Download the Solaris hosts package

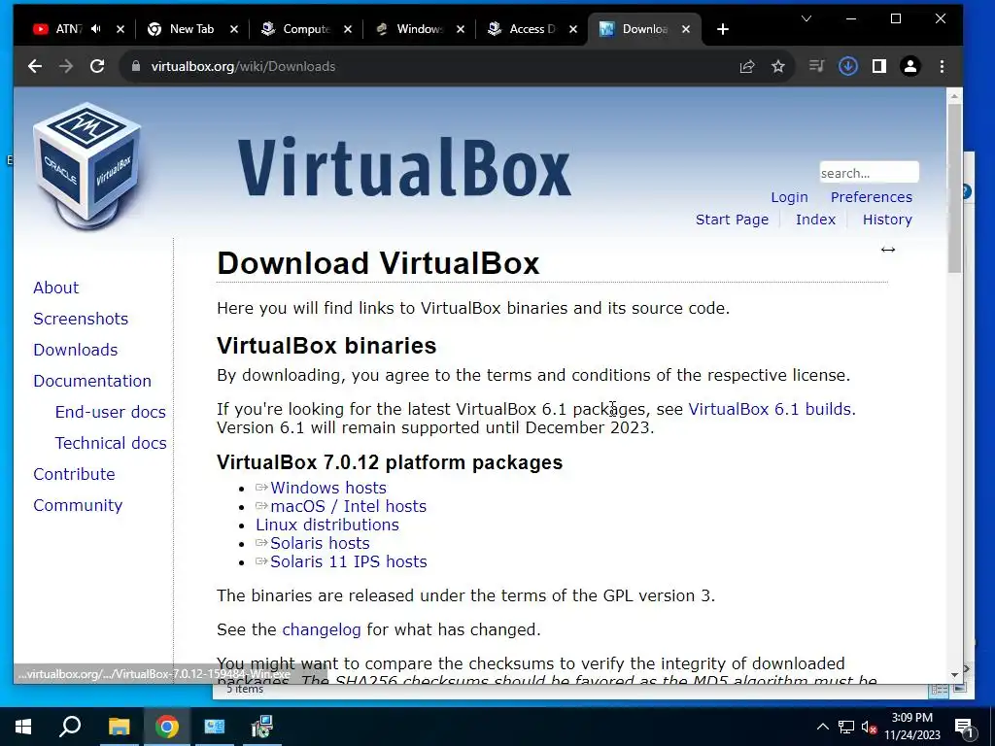pyautogui.click(x=320, y=543)
